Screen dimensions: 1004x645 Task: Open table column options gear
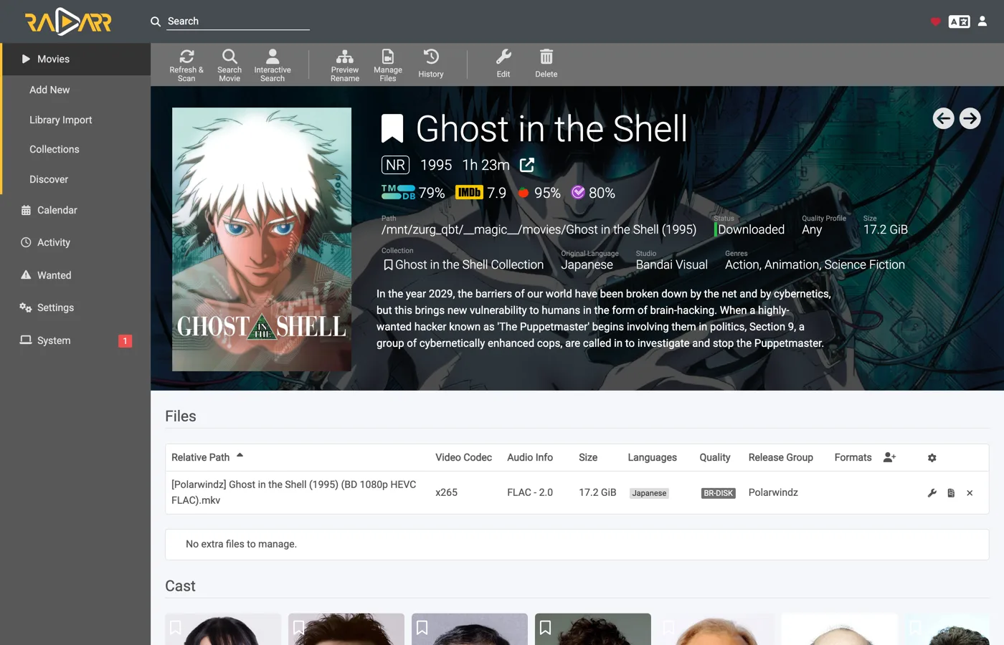pos(932,458)
